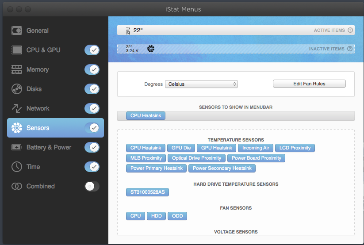The height and width of the screenshot is (245, 364).
Task: Click the help icon beside Inactive Items
Action: pyautogui.click(x=349, y=49)
